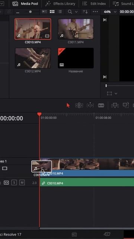
Task: Click the C0011.MP4 file name label
Action: coord(76,42)
